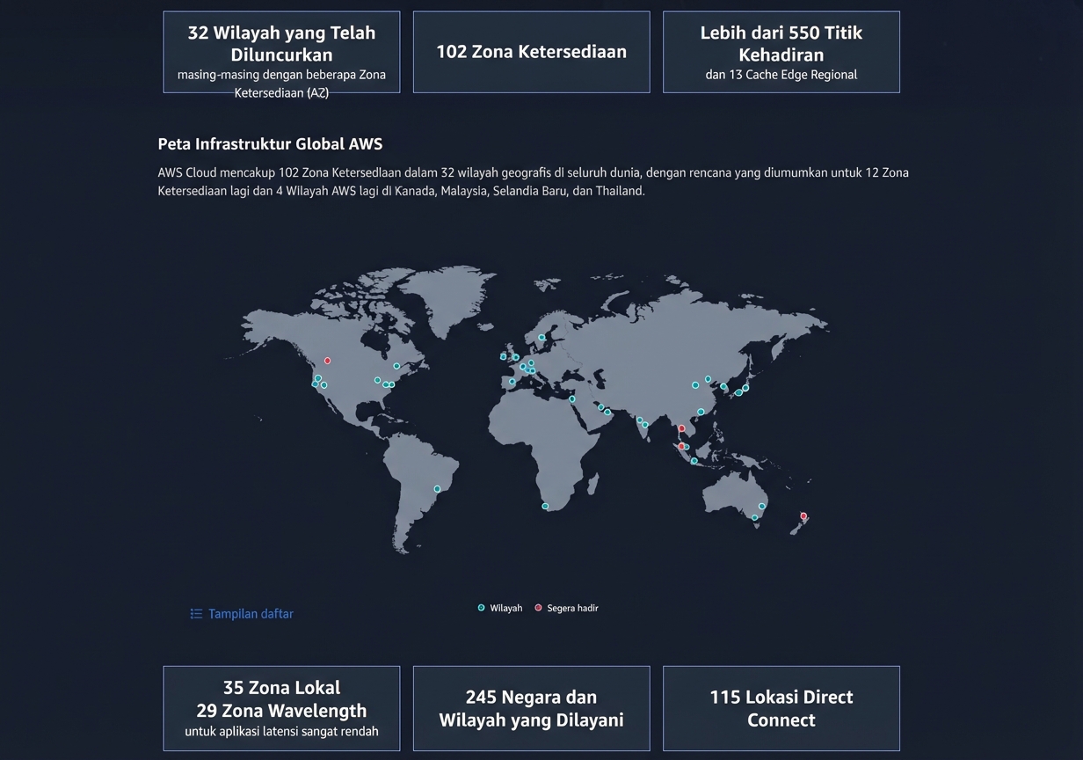Select the São Paulo region marker
The image size is (1083, 760).
437,488
